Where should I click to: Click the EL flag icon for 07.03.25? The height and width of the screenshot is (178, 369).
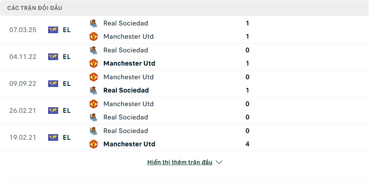(x=53, y=30)
